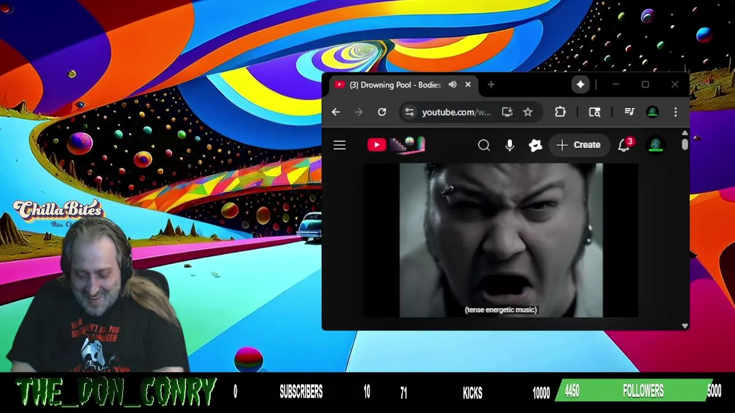The height and width of the screenshot is (413, 735).
Task: Bookmark this page with the star icon
Action: click(528, 112)
